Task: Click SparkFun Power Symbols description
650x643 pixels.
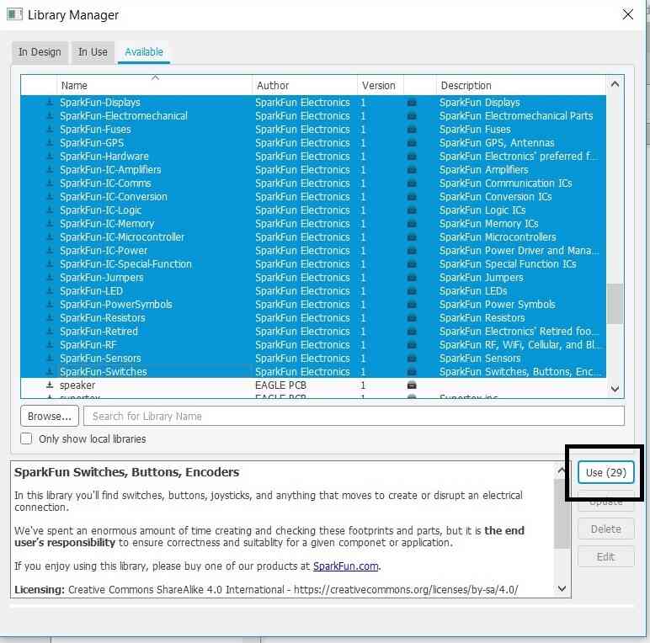Action: [497, 305]
